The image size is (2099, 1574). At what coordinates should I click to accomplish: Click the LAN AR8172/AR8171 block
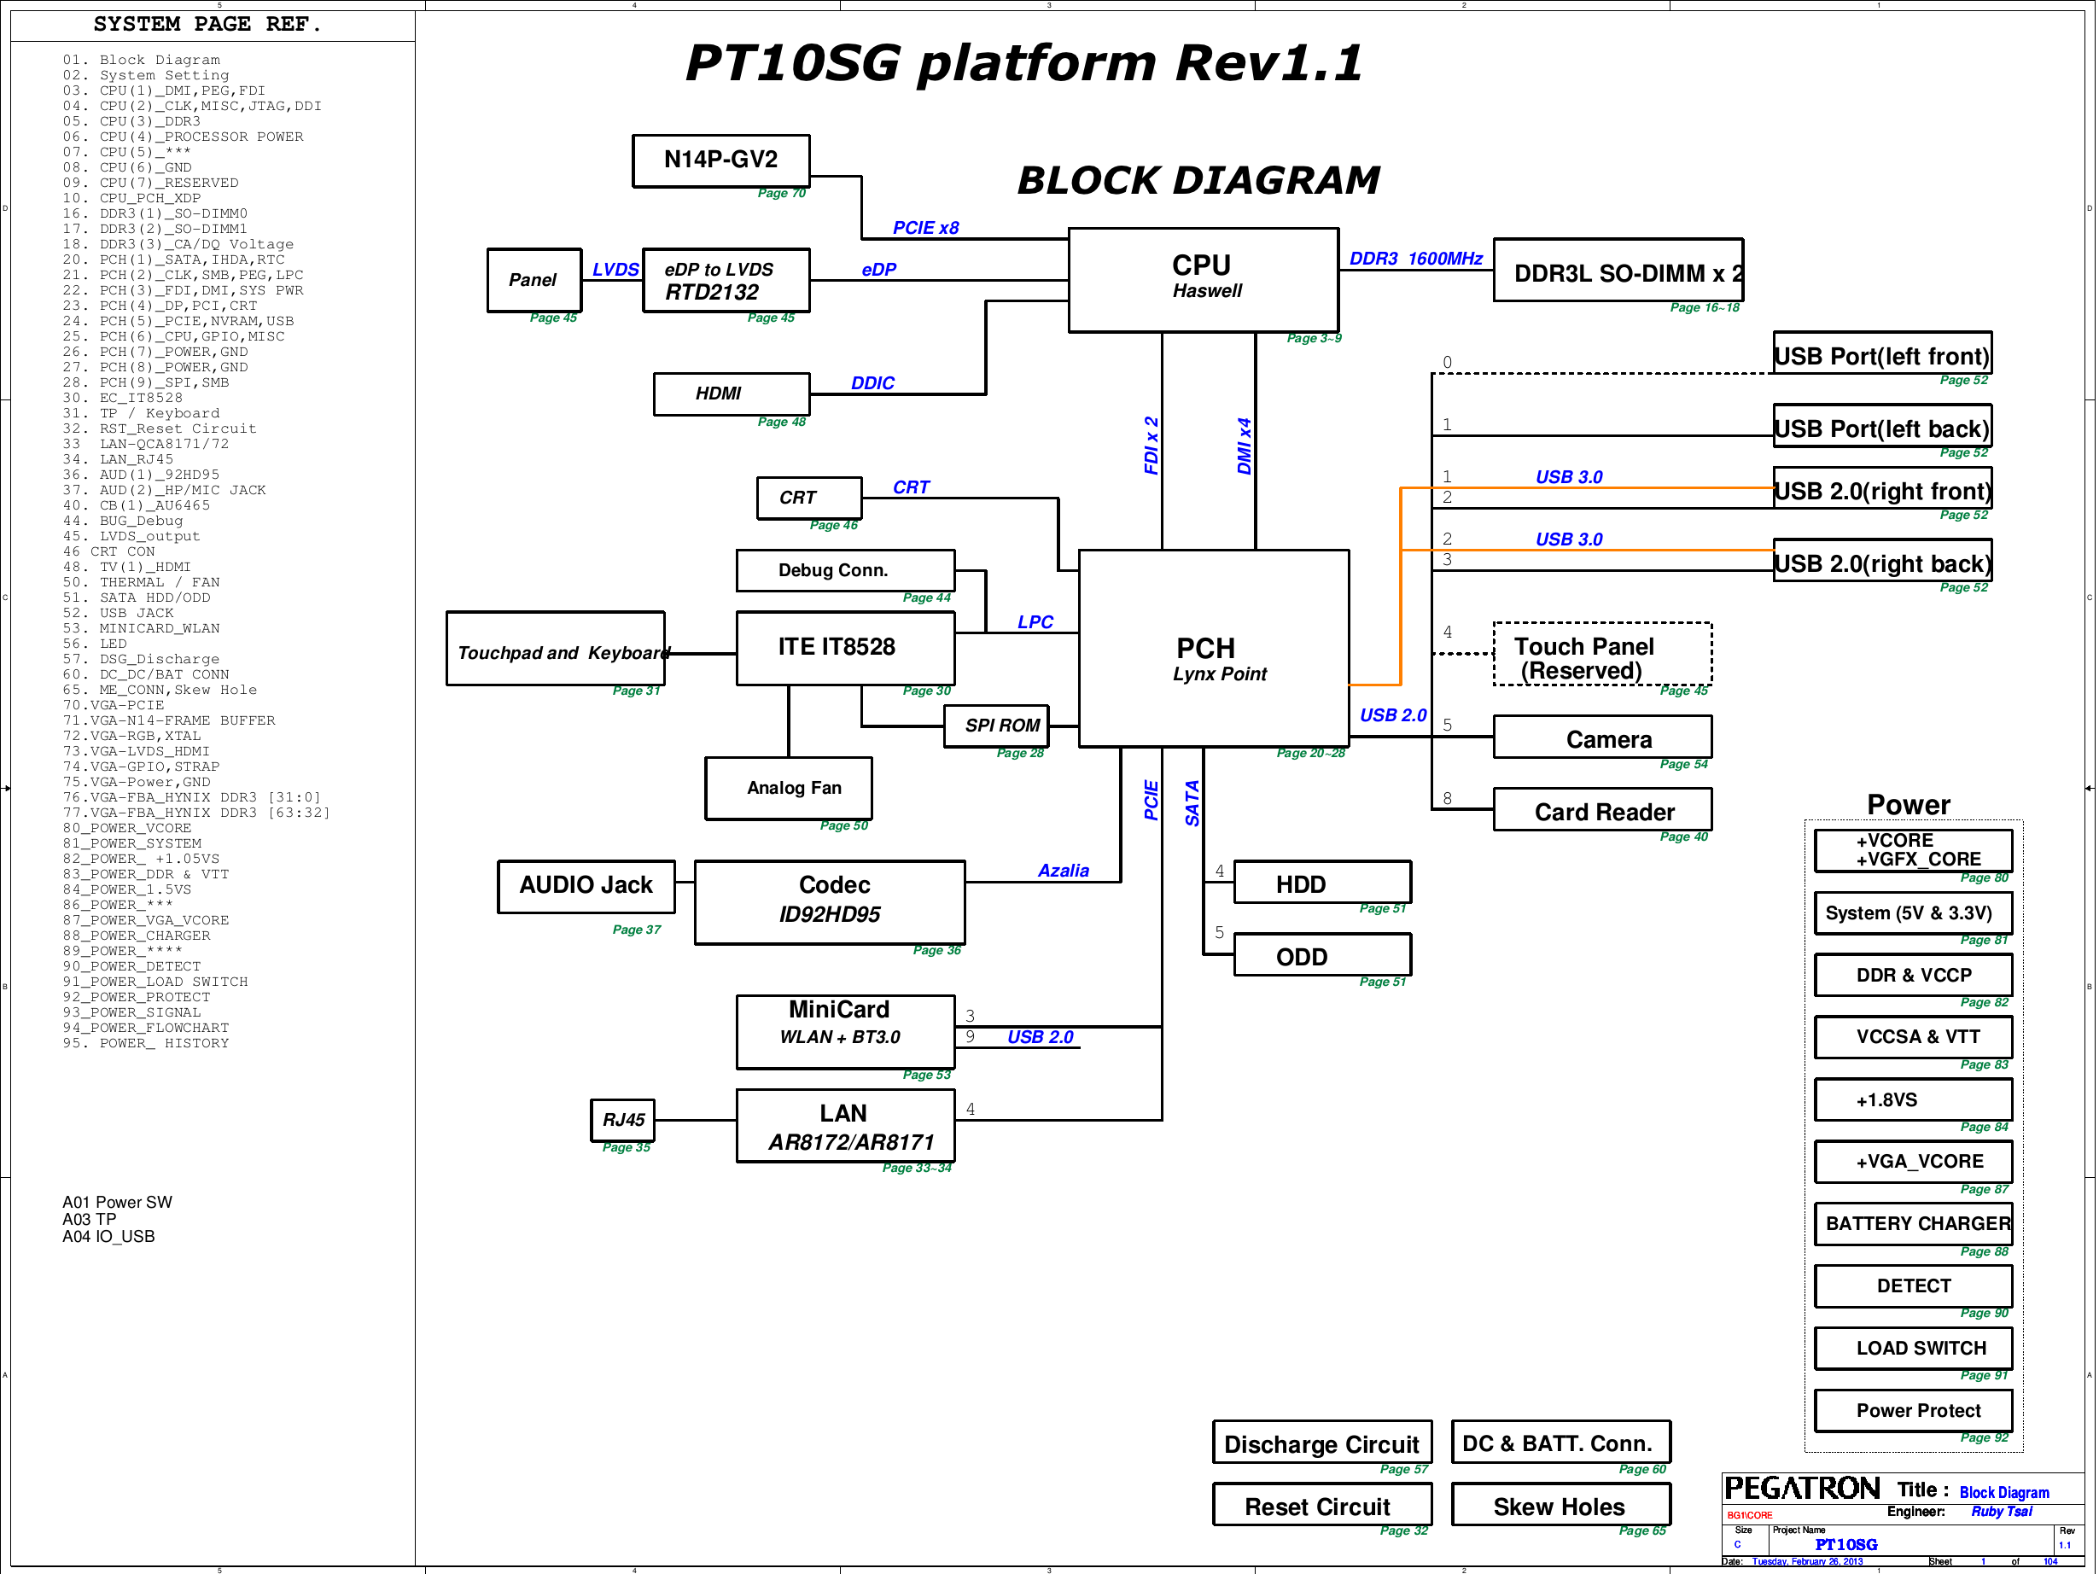coord(845,1126)
